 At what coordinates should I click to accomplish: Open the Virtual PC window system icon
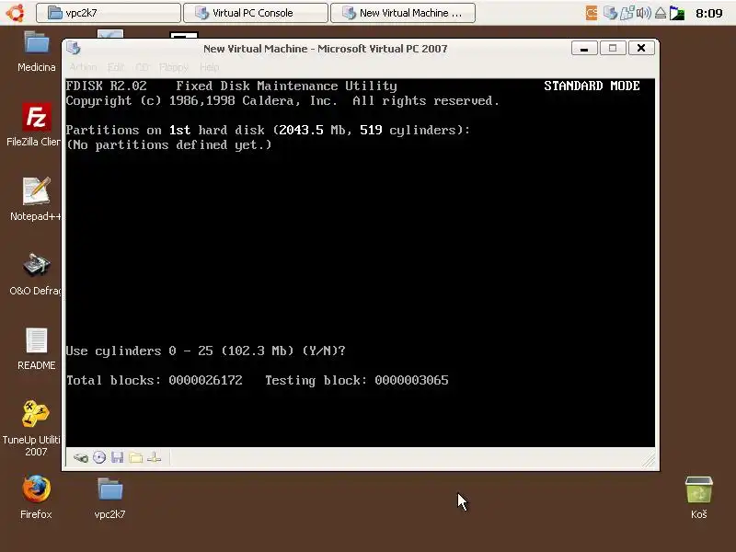(74, 48)
